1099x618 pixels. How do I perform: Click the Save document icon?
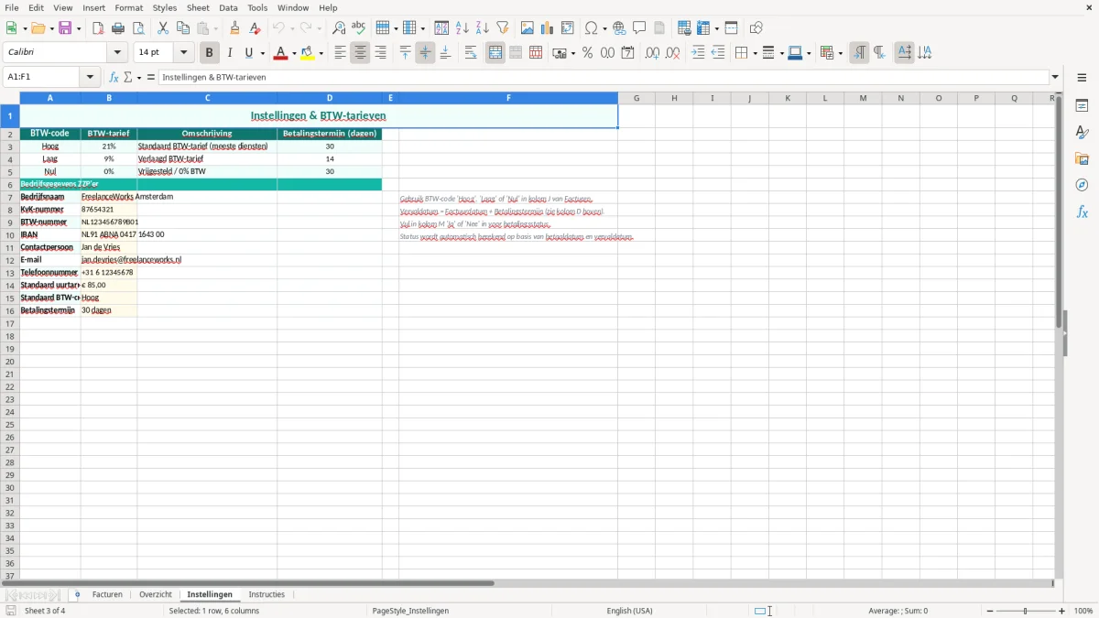click(65, 28)
